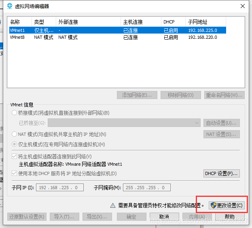Click the NAT 模式 type cell of VMnet8
The width and height of the screenshot is (252, 228).
click(44, 37)
